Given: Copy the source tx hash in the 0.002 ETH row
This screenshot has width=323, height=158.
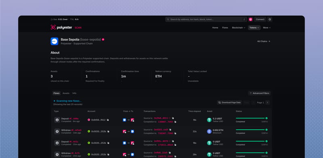Looking at the screenshot, I should (170, 130).
